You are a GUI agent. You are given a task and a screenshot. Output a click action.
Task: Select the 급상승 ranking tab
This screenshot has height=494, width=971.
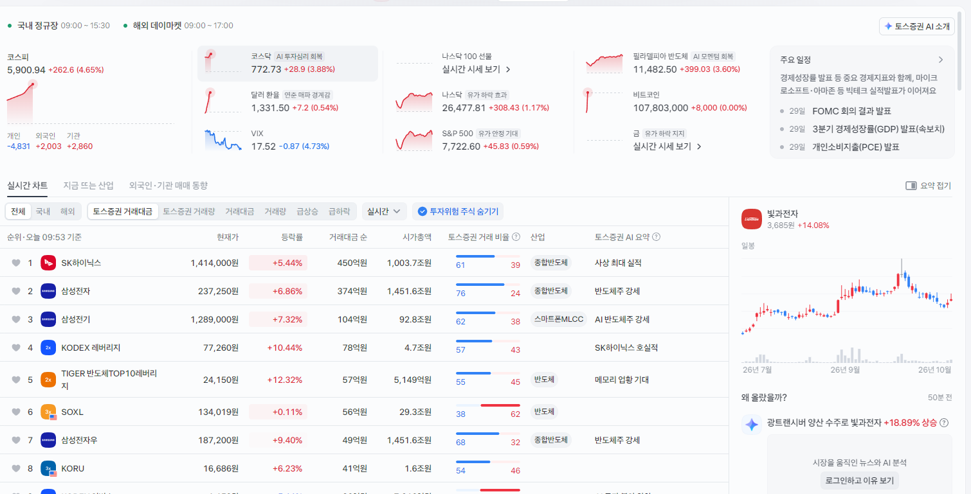click(x=307, y=211)
